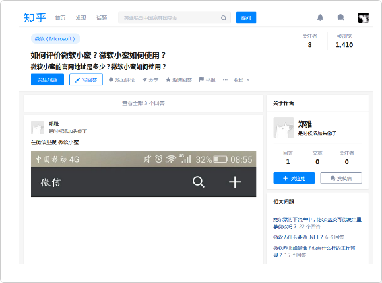Click the blue ask-question button in header
This screenshot has width=382, height=283.
[246, 18]
